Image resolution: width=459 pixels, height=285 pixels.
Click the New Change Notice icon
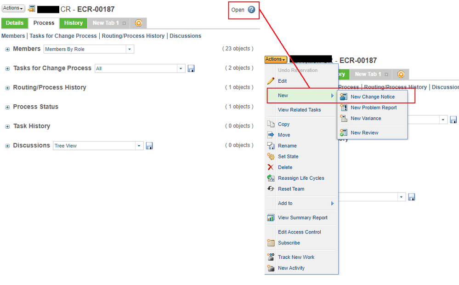(344, 97)
